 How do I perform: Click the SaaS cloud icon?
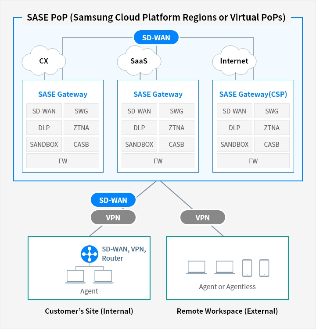click(x=139, y=61)
